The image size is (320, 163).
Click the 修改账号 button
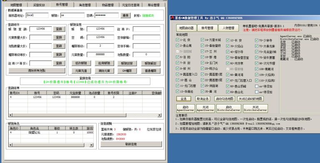pyautogui.click(x=81, y=63)
